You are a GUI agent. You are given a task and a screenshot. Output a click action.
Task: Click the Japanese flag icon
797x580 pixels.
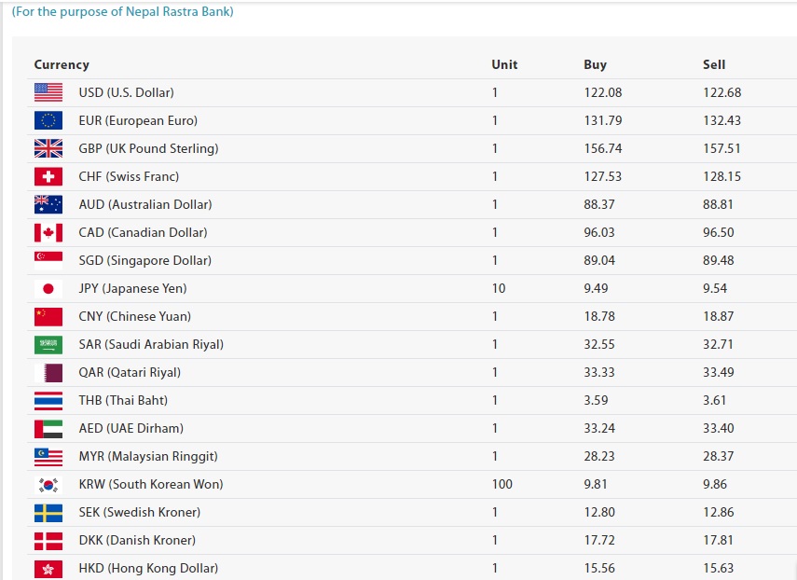click(48, 288)
